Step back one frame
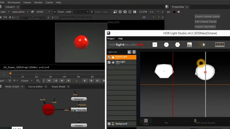Screen dimensions: 230x129 (x=62, y=81)
